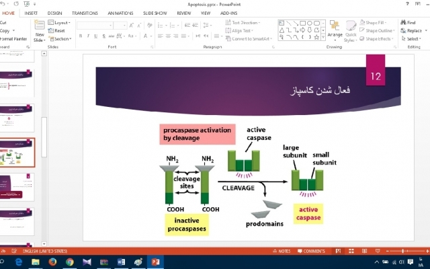Image resolution: width=430 pixels, height=269 pixels.
Task: Open Shape Effects dropdown
Action: (x=376, y=39)
